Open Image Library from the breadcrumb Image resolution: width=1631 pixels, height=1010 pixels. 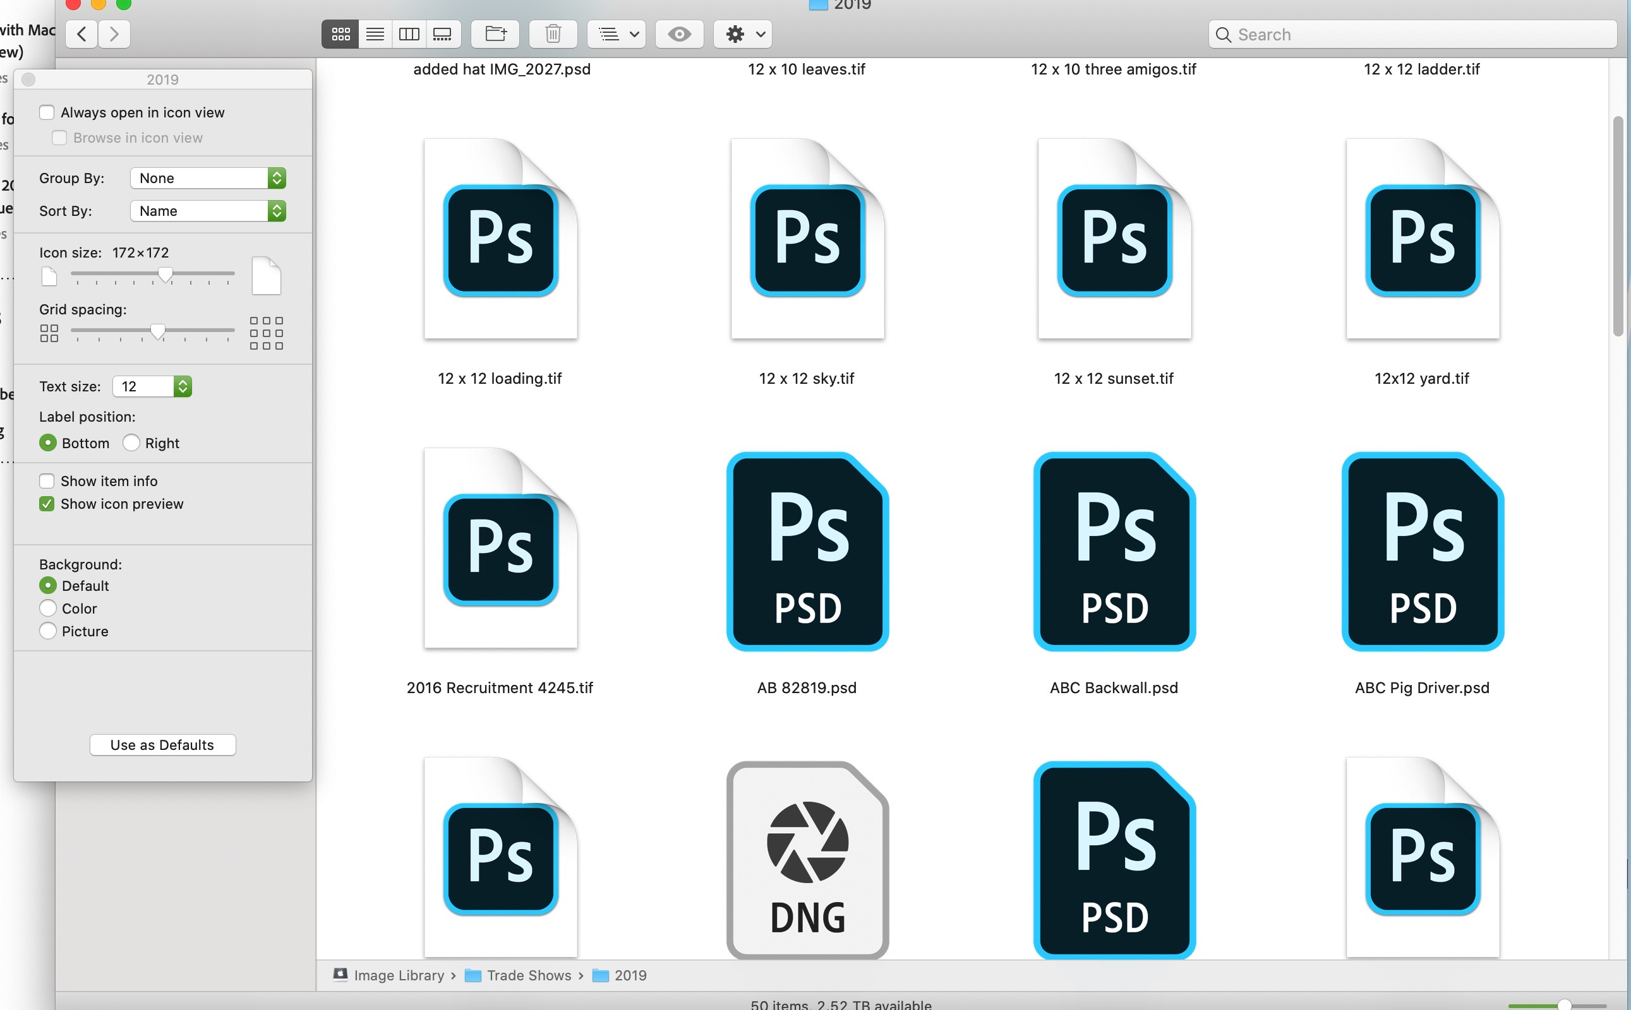[399, 975]
